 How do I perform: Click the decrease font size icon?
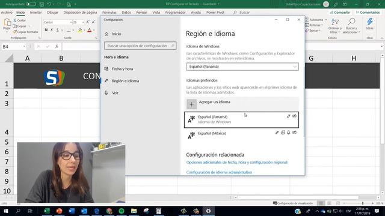click(93, 22)
